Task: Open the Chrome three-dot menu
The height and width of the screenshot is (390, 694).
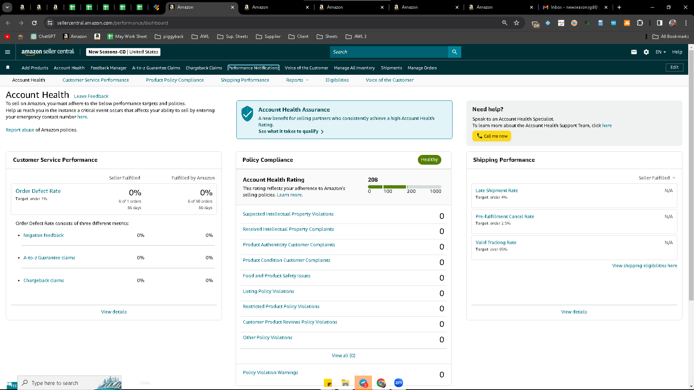Action: (x=686, y=23)
